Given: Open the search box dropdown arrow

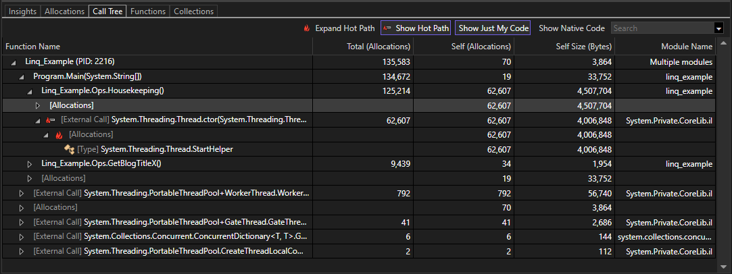Looking at the screenshot, I should (718, 28).
